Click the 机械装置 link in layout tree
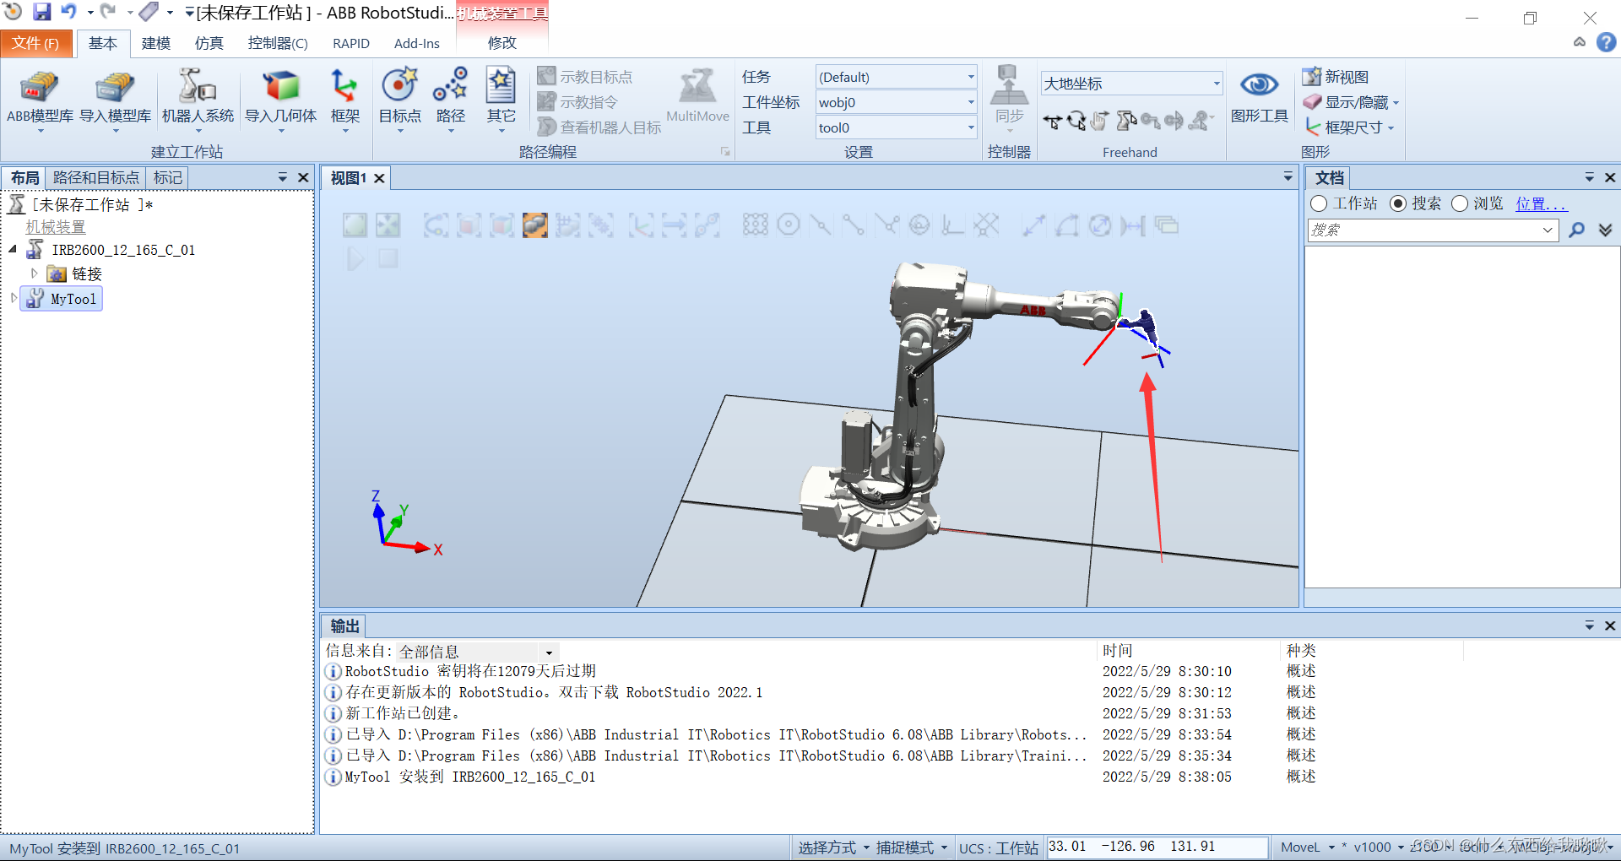 point(56,227)
